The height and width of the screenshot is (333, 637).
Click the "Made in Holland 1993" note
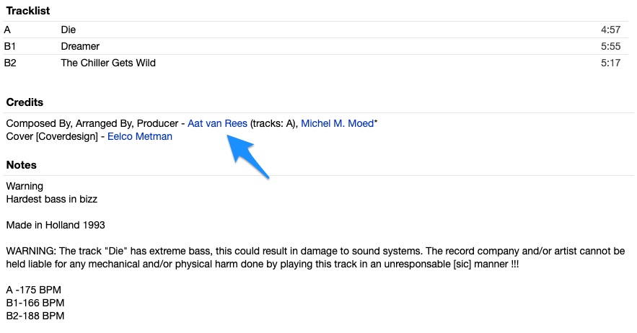[x=56, y=225]
